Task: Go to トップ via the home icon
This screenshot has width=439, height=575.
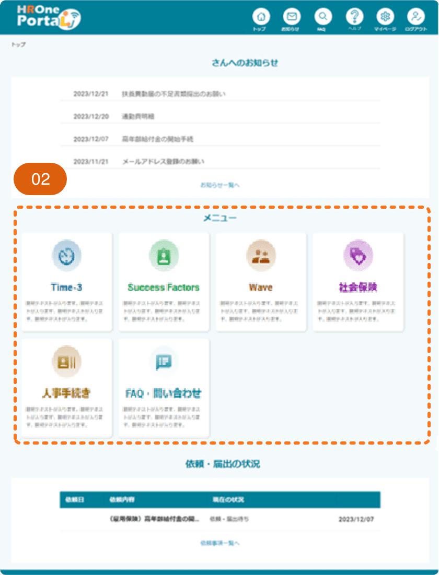Action: tap(261, 17)
